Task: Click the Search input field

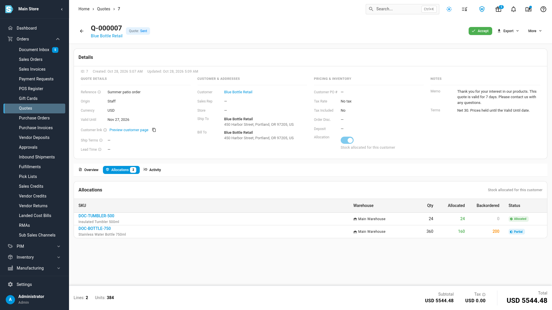Action: (402, 9)
